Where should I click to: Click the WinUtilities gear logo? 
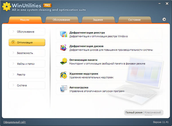6,7
